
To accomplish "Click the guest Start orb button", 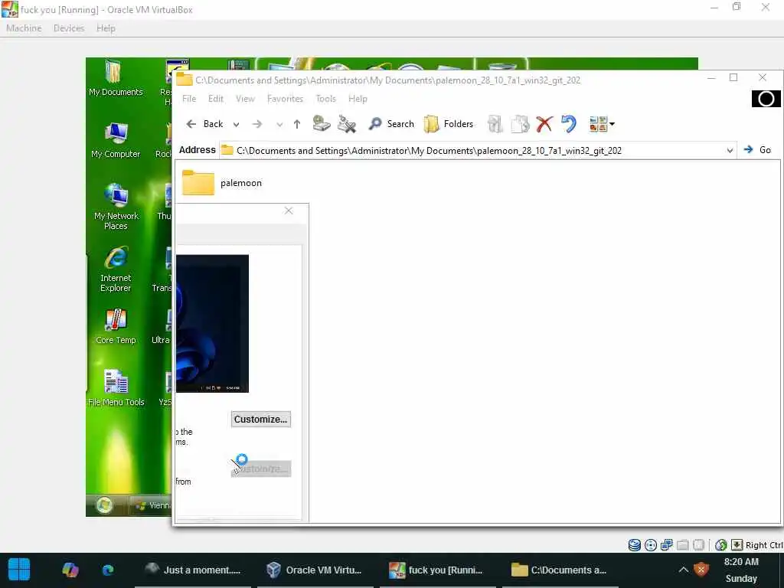I will click(104, 505).
